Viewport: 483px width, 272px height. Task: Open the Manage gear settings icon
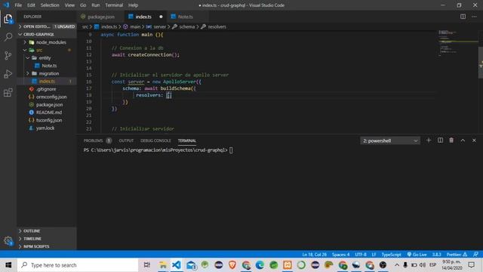tap(8, 240)
